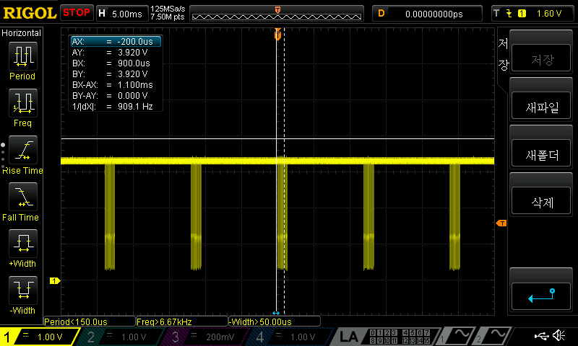Click the 1/|dX| value 909.1 Hz

(135, 107)
